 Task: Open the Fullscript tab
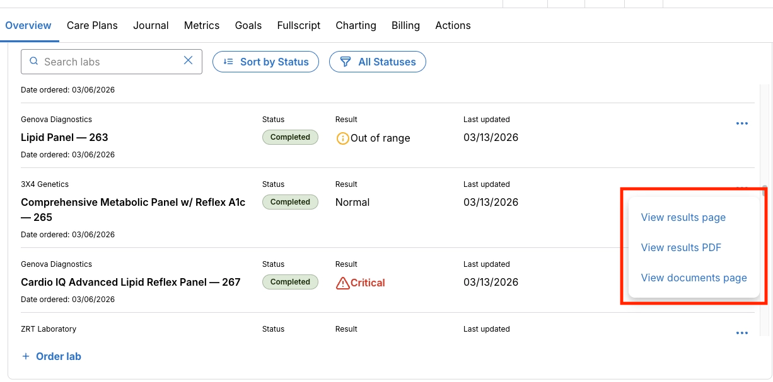298,25
